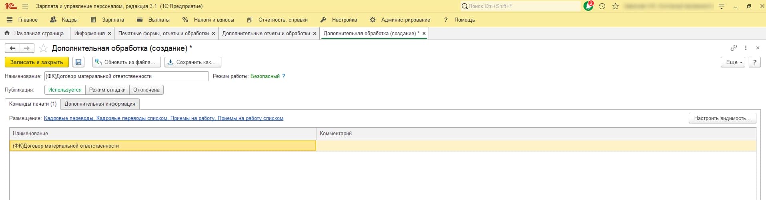
Task: Open the Зарплата section
Action: 107,20
